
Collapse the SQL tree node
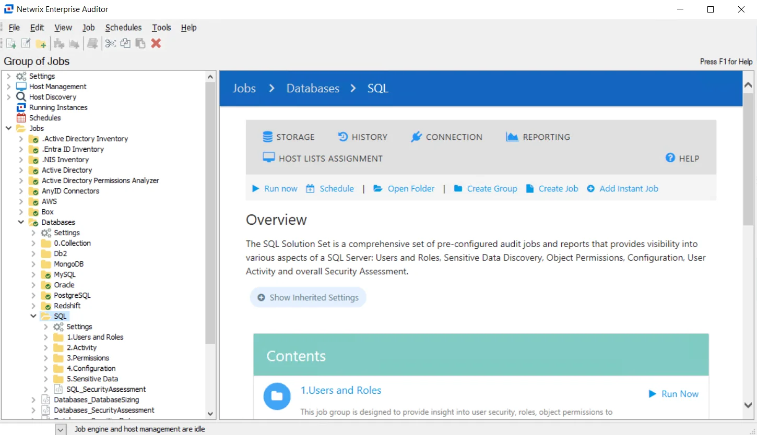coord(33,316)
